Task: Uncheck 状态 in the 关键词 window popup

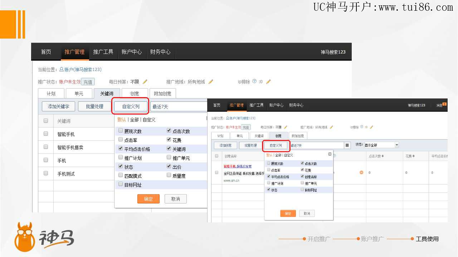Action: pos(121,167)
